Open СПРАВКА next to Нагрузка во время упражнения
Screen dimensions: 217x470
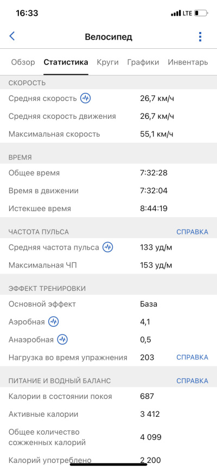(192, 357)
